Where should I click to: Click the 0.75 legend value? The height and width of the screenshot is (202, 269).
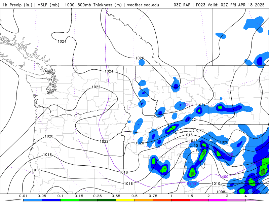(153, 196)
